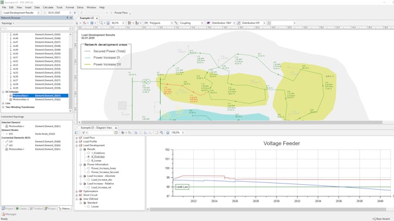This screenshot has height=221, width=394.
Task: Click the K35 element node entry
Action: click(x=11, y=134)
